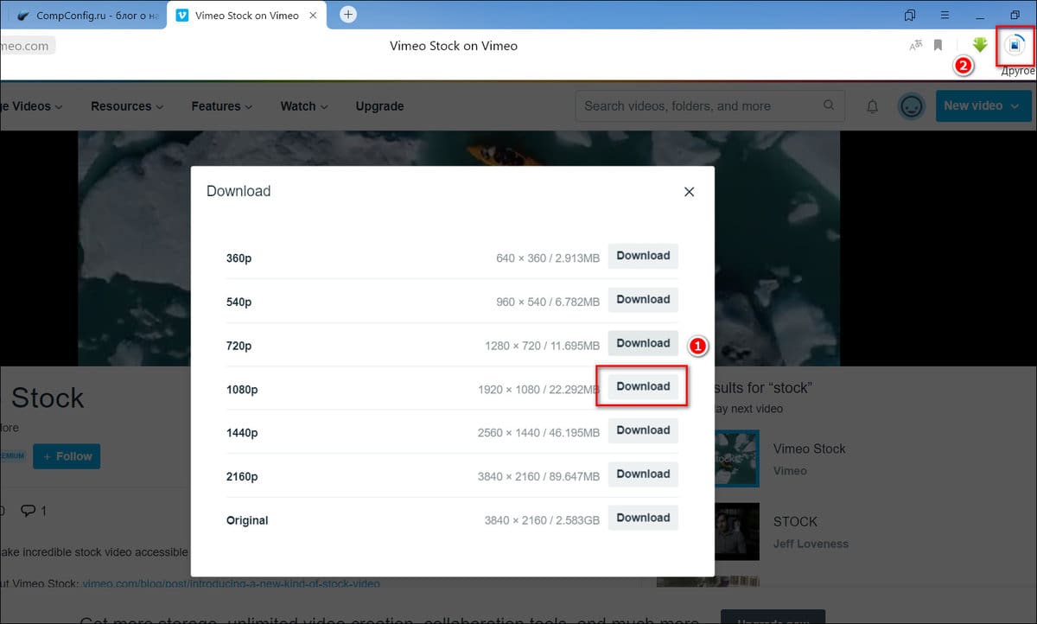Download the 1080p version
The width and height of the screenshot is (1037, 624).
(643, 386)
